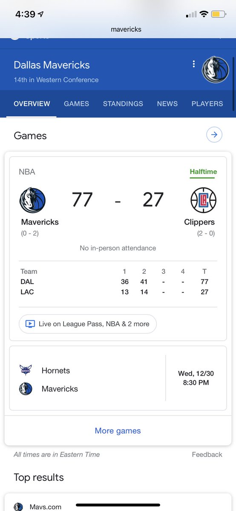The height and width of the screenshot is (511, 236).
Task: Tap the Mavericks logo in the blue header
Action: tap(215, 70)
